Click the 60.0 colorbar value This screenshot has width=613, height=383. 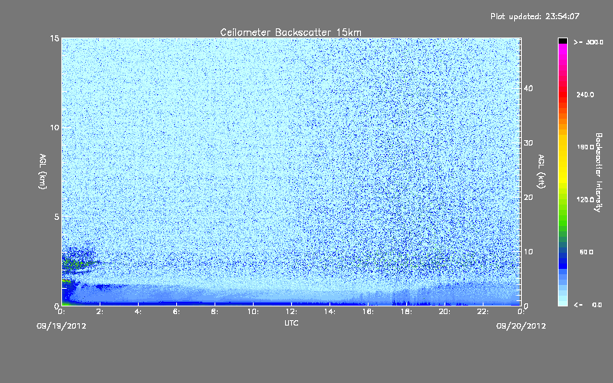point(586,252)
